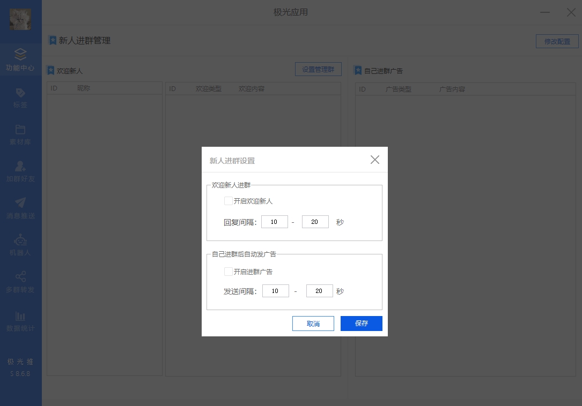The height and width of the screenshot is (406, 582).
Task: Open 多群转发 share icon
Action: point(20,277)
